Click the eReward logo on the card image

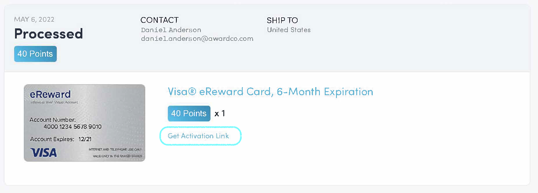[x=50, y=94]
